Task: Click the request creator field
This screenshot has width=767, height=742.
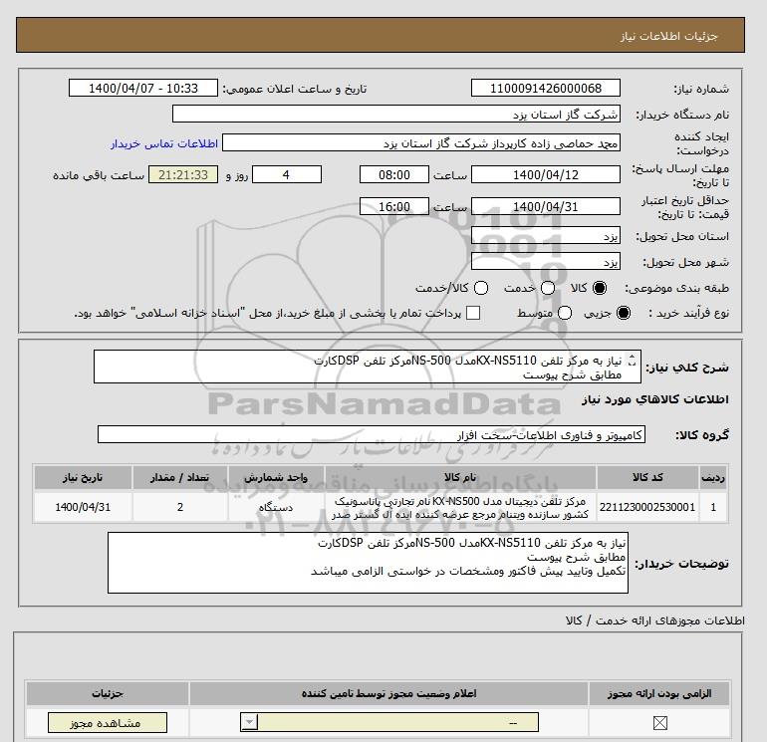Action: point(421,143)
